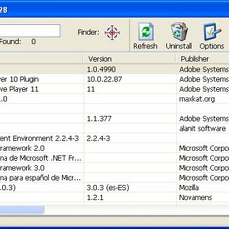This screenshot has height=229, width=229.
Task: Select publisher cell maxkat.org
Action: point(197,99)
